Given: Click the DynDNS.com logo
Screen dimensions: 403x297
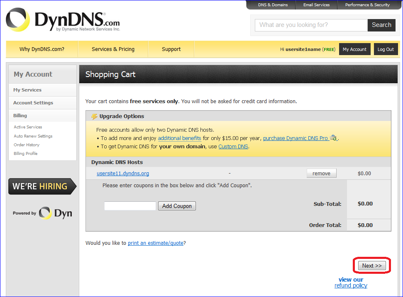Looking at the screenshot, I should point(63,20).
